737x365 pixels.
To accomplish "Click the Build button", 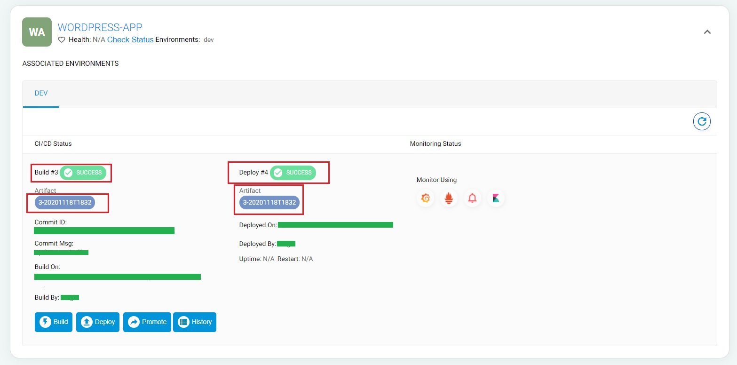I will 54,322.
